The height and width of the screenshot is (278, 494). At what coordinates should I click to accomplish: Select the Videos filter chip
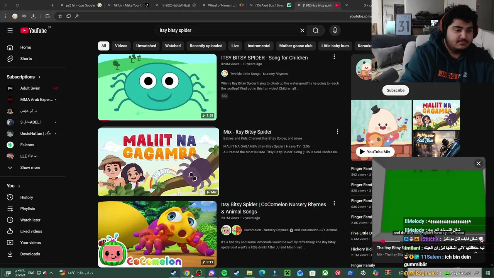(x=121, y=46)
